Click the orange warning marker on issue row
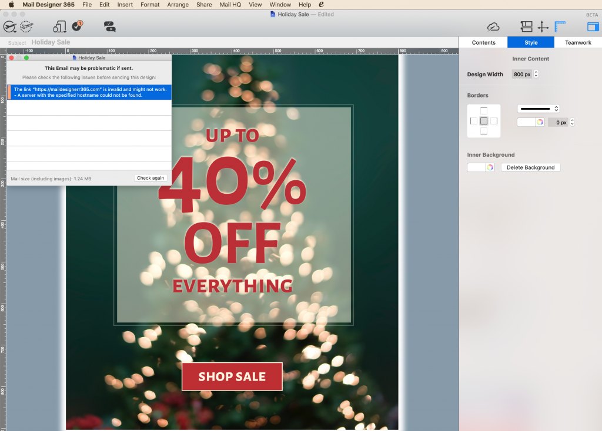 coord(9,92)
